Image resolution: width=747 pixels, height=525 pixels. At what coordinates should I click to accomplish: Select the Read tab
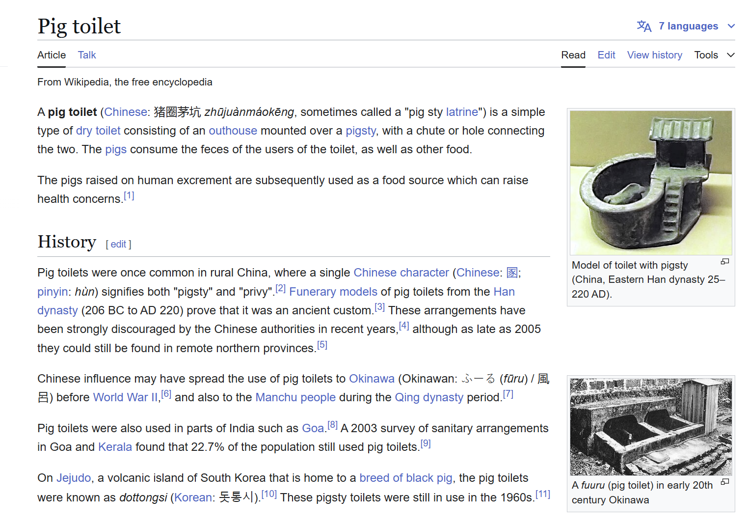(x=573, y=55)
